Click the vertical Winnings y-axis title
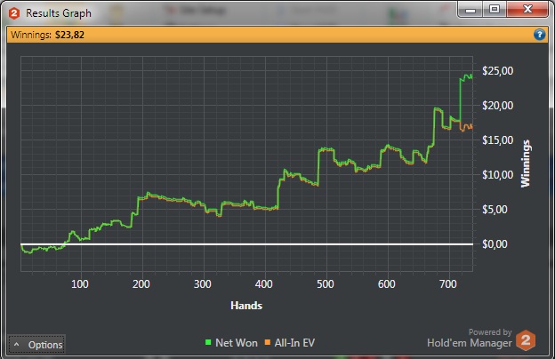This screenshot has height=359, width=555. [x=526, y=164]
